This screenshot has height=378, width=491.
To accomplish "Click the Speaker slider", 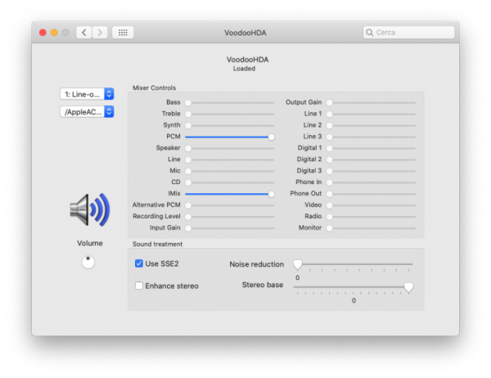I will click(x=230, y=148).
